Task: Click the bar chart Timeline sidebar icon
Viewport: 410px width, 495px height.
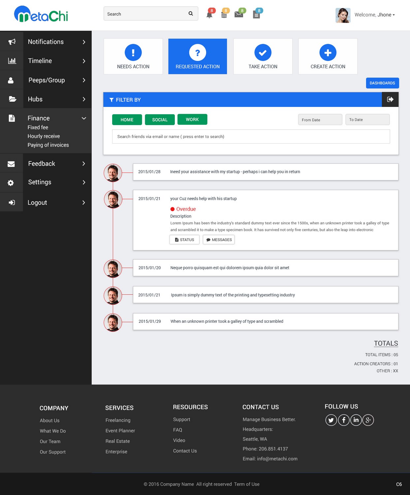Action: pos(12,61)
